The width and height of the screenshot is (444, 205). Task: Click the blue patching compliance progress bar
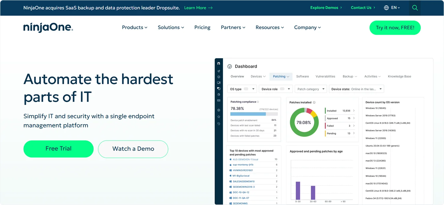pyautogui.click(x=248, y=114)
